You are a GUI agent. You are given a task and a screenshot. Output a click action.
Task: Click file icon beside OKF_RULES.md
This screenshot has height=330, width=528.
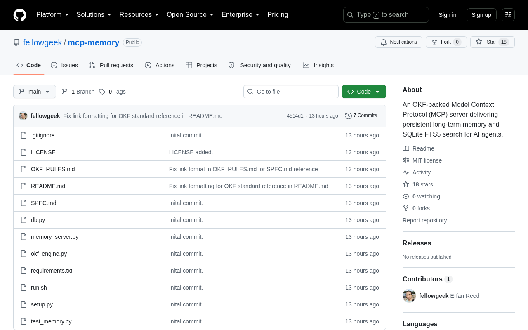(x=24, y=169)
